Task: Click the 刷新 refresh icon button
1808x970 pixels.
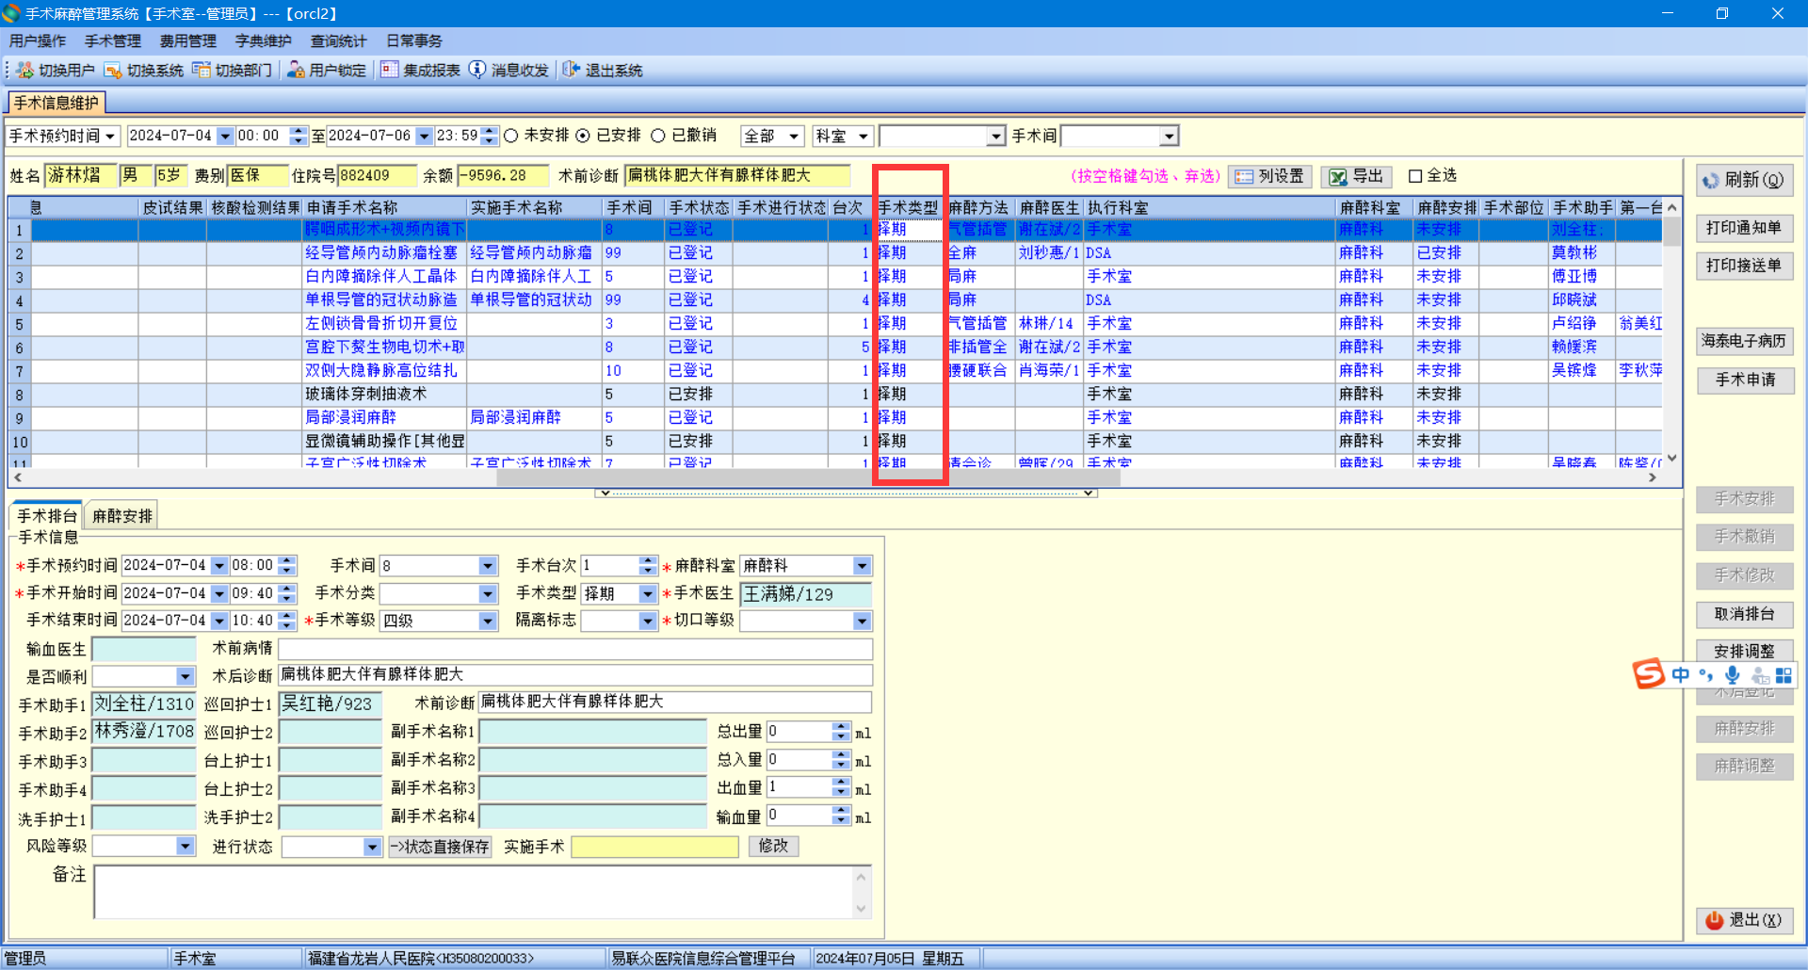Action: [1710, 181]
